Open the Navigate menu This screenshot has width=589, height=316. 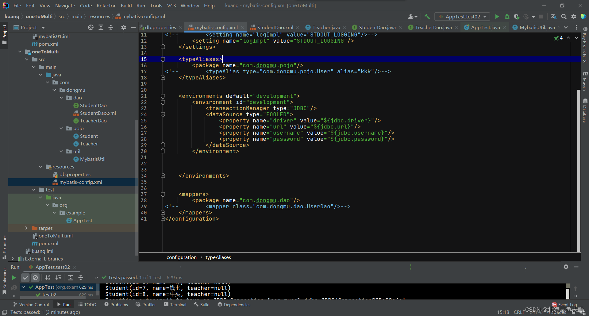(65, 6)
